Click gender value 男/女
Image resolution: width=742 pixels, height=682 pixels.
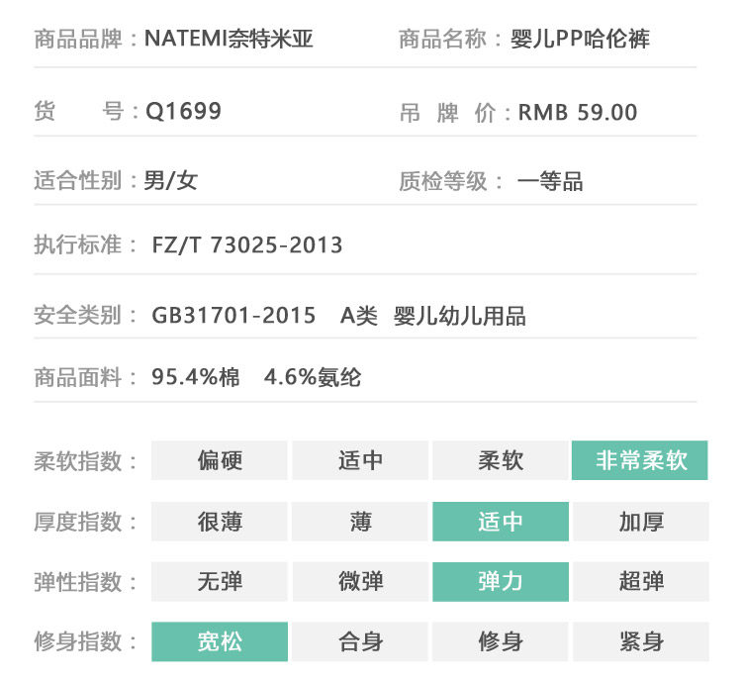pos(171,180)
